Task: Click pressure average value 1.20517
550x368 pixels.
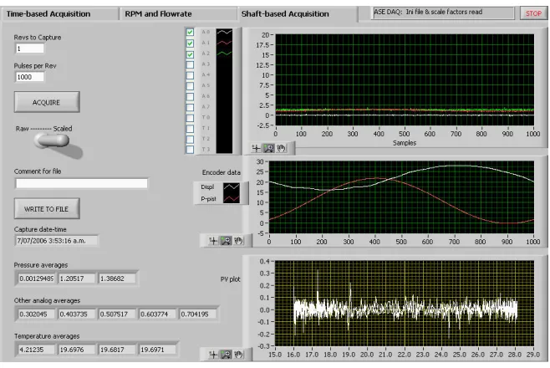Action: point(77,279)
